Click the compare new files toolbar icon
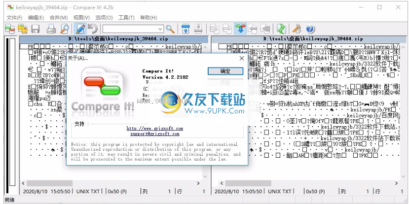Viewport: 409px width, 205px height. tap(10, 29)
